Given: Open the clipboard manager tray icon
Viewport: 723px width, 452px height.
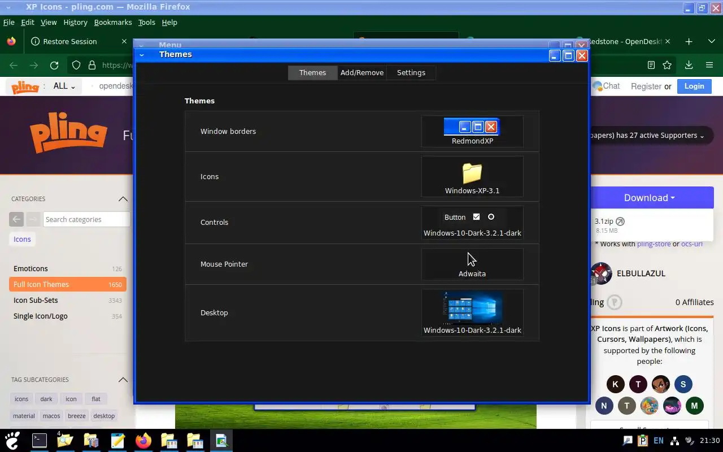Looking at the screenshot, I should point(643,441).
